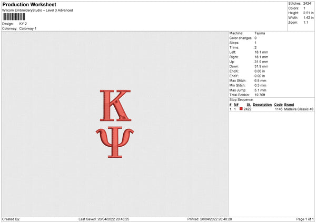Image resolution: width=316 pixels, height=223 pixels.
Task: Click the Min Stitch value '0.3 mm'
Action: click(260, 85)
